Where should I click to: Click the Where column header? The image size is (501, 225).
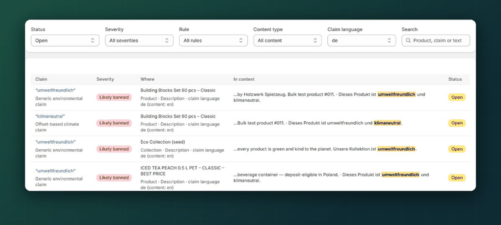[147, 79]
